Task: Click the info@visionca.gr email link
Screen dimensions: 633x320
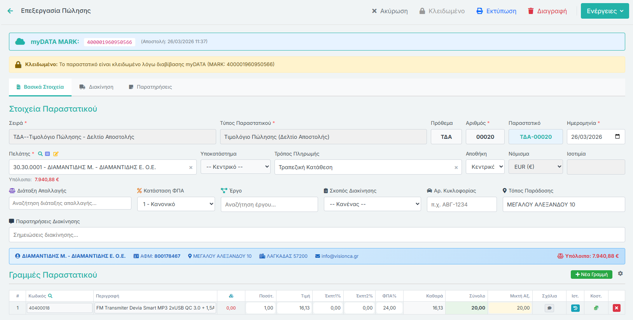Action: coord(340,256)
